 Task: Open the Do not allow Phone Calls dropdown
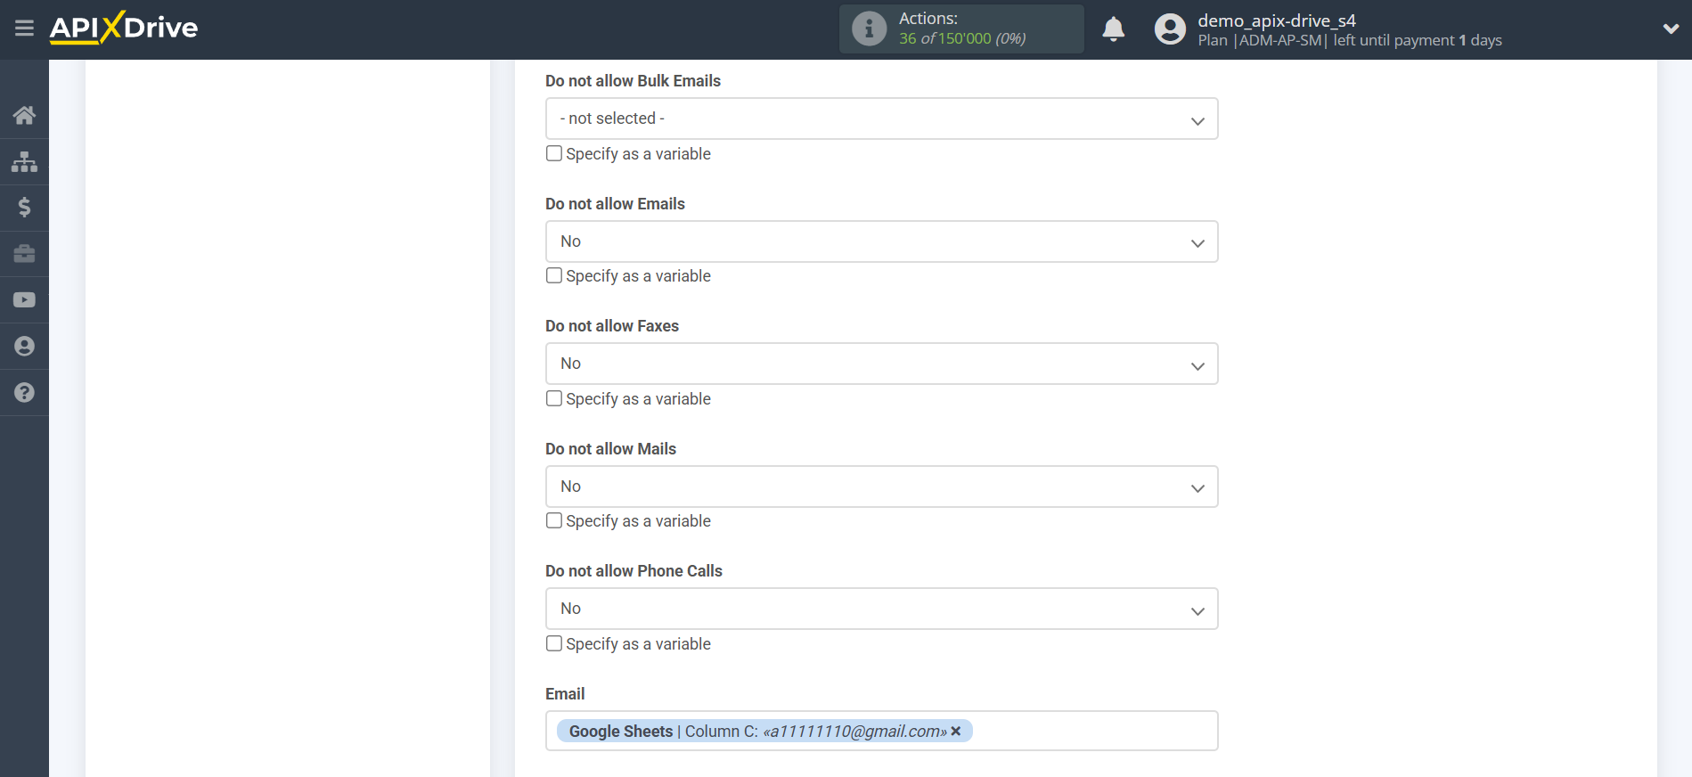pyautogui.click(x=881, y=609)
